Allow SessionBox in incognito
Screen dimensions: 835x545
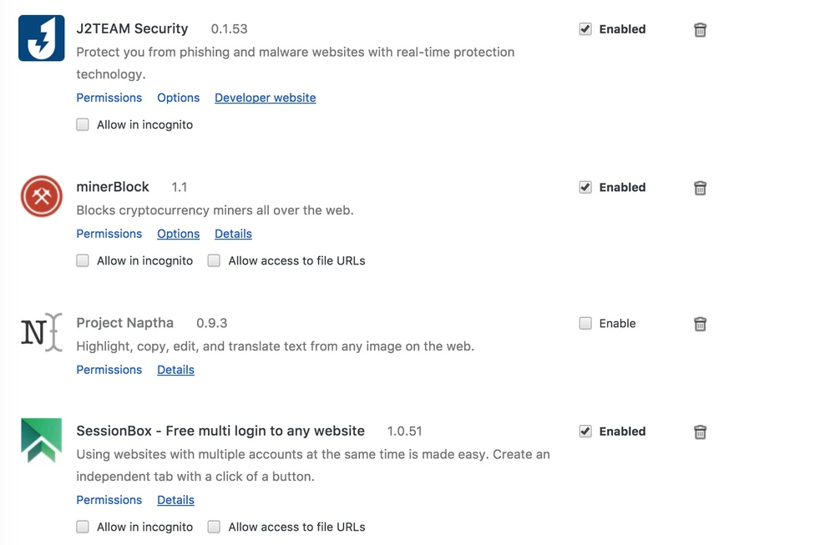tap(83, 527)
